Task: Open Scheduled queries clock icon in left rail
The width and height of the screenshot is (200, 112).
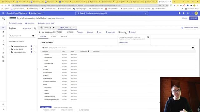Action: 3,36
